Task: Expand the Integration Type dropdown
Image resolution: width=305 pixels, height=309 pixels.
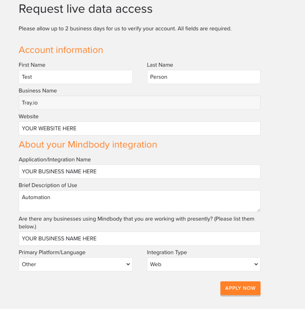Action: pos(203,264)
